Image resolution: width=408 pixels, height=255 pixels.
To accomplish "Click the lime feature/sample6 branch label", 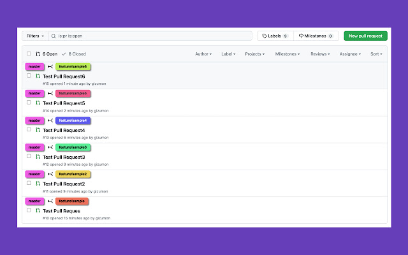I will [x=73, y=66].
